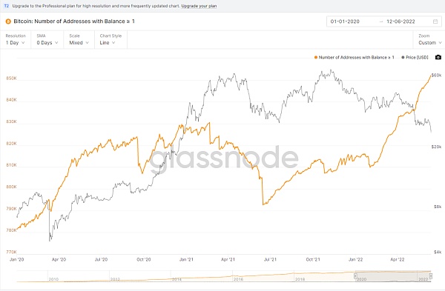This screenshot has width=445, height=291.
Task: Click the Jul '21 x-axis label
Action: coord(270,260)
